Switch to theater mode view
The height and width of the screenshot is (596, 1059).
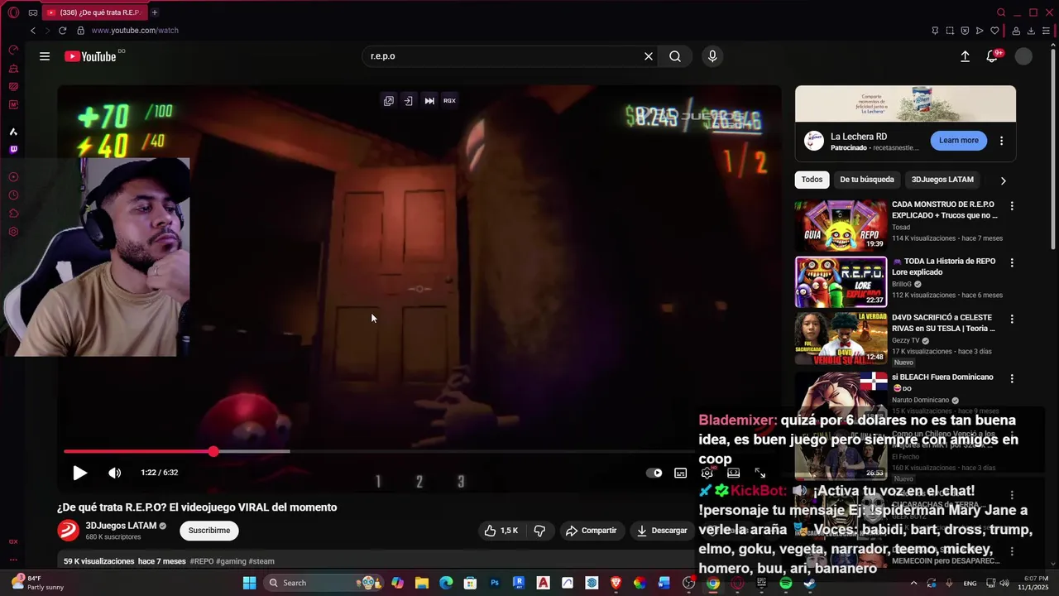click(733, 473)
